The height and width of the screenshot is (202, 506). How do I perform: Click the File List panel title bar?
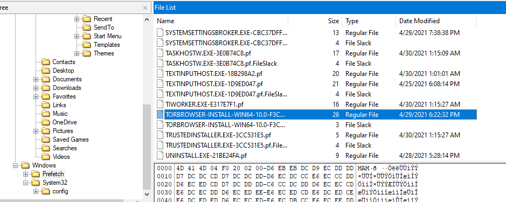point(330,8)
